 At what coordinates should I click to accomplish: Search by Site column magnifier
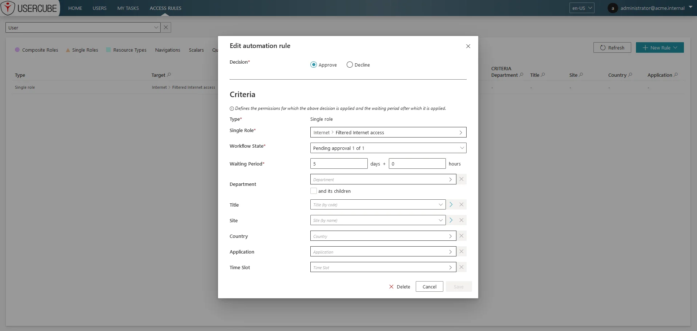click(x=581, y=75)
